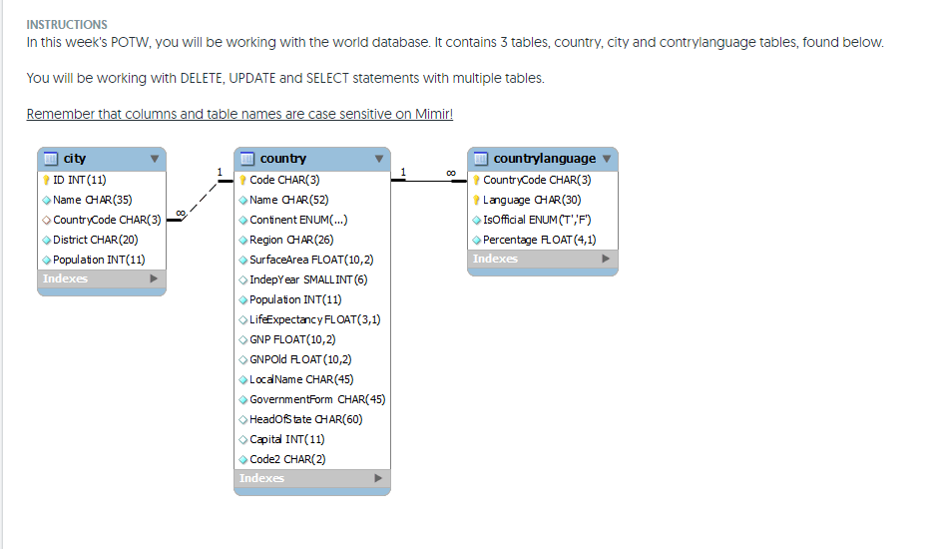Click the INSTRUCTIONS heading
940x549 pixels.
coord(67,25)
